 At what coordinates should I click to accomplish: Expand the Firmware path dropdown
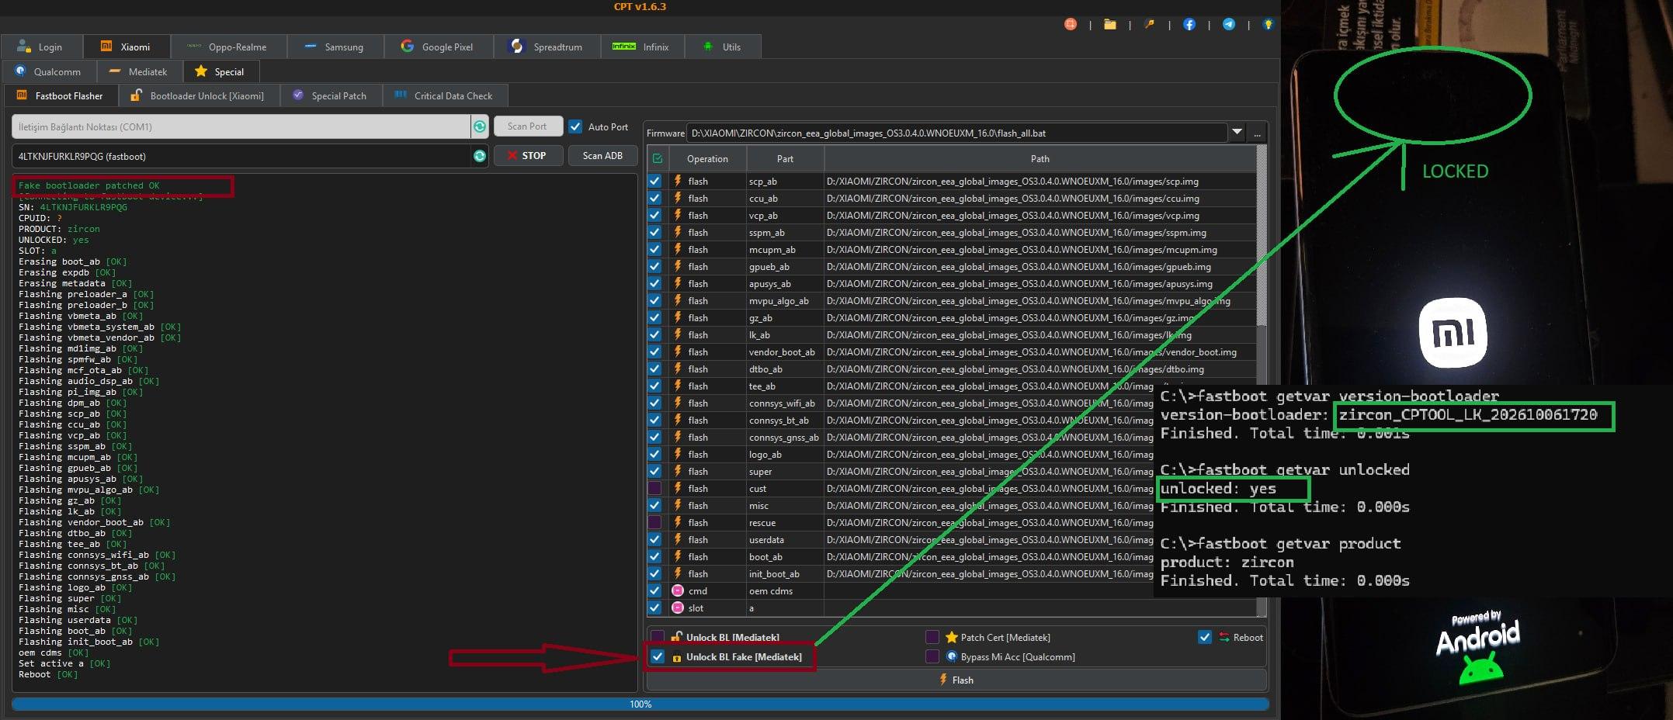(1237, 133)
